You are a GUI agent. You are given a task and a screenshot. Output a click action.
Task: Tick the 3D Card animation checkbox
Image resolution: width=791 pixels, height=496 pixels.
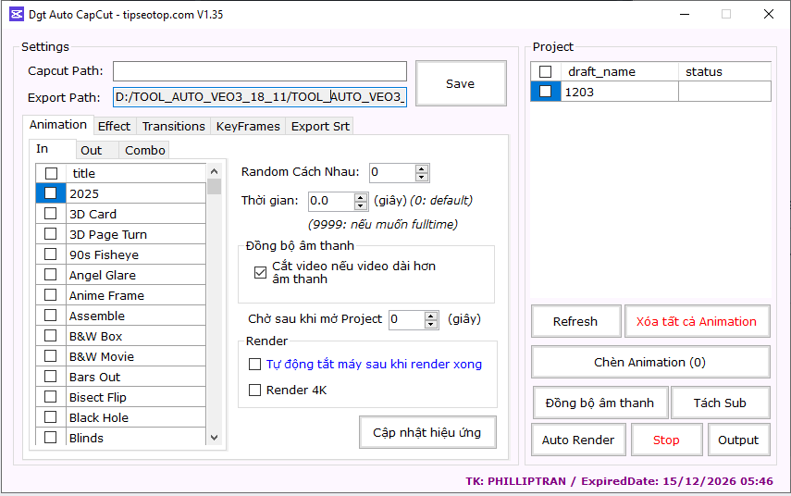[x=51, y=214]
